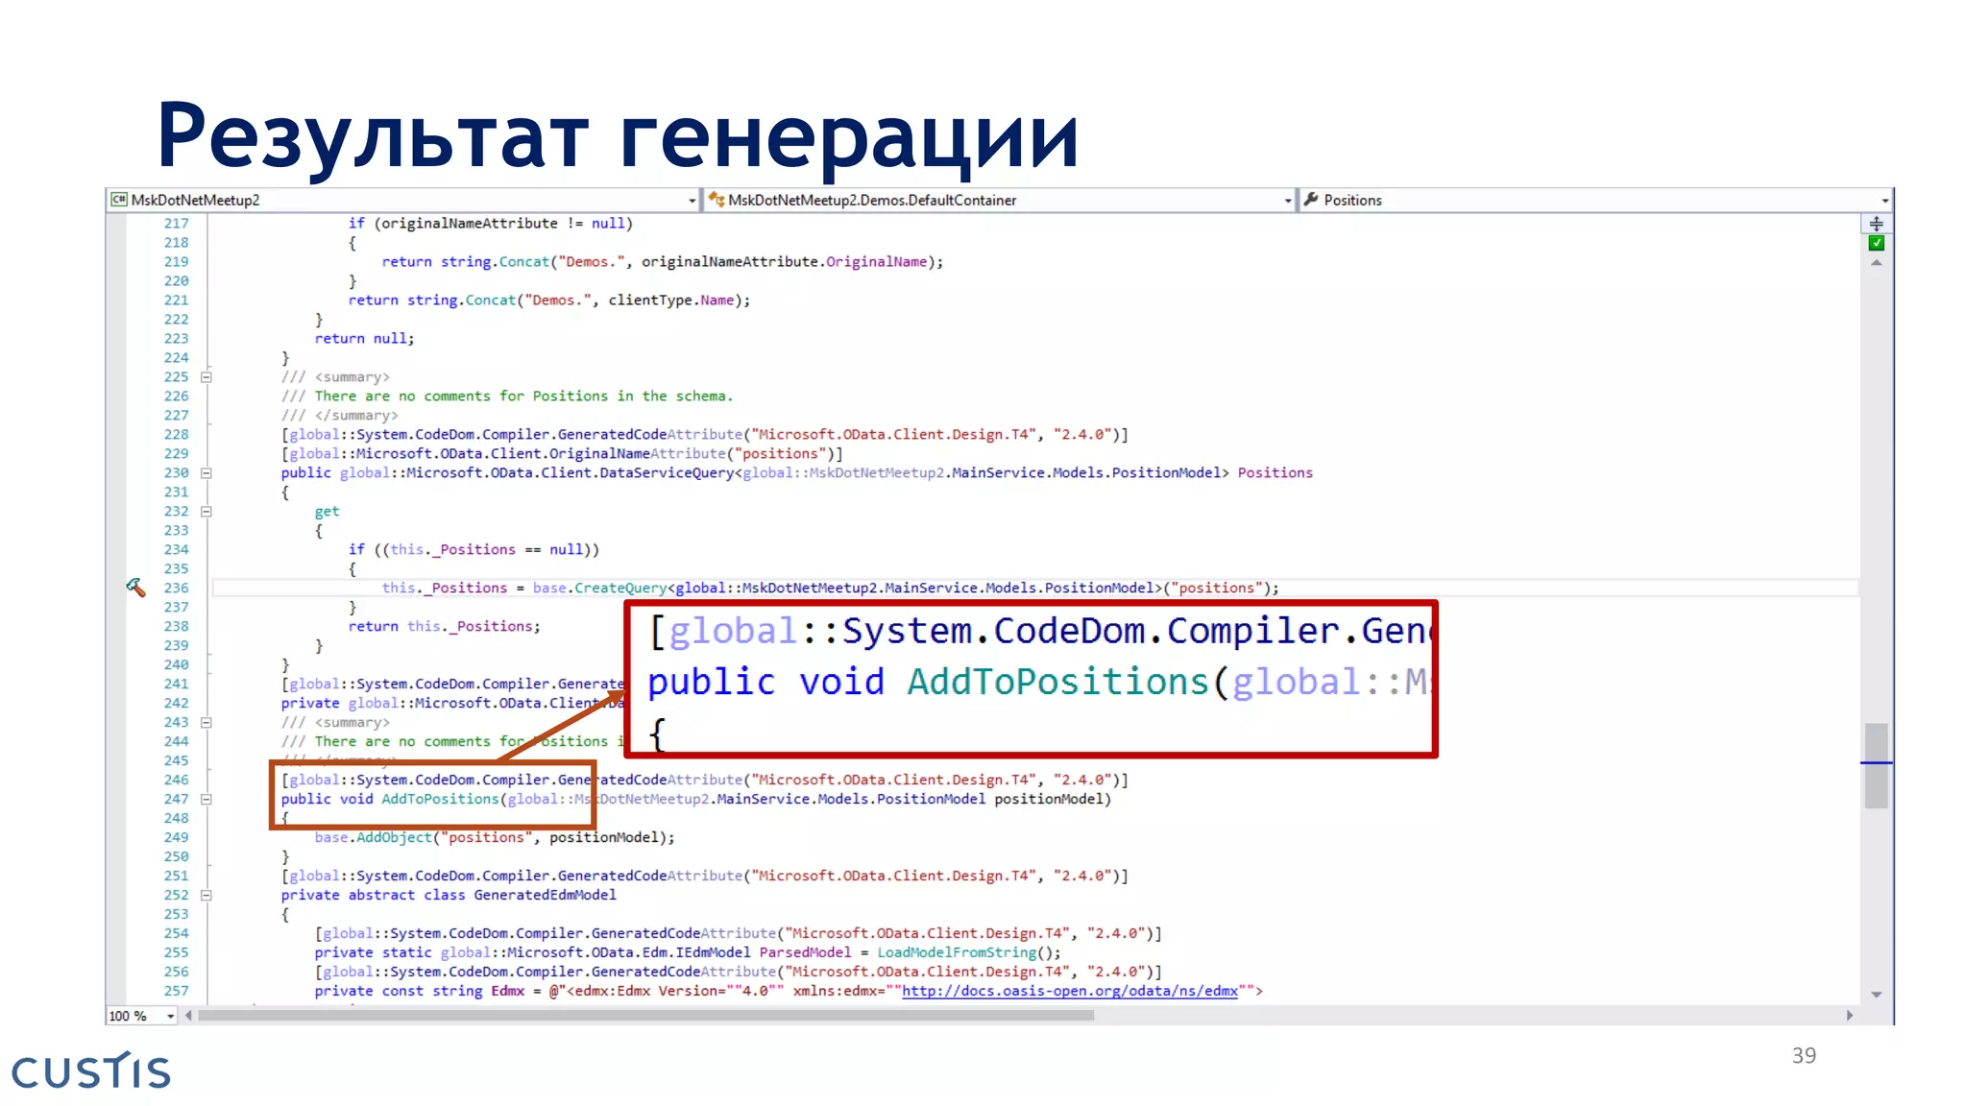This screenshot has width=1967, height=1106.
Task: Collapse the summary comment at line 243
Action: point(206,723)
